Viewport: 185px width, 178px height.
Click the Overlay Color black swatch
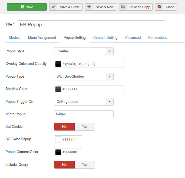[58, 64]
